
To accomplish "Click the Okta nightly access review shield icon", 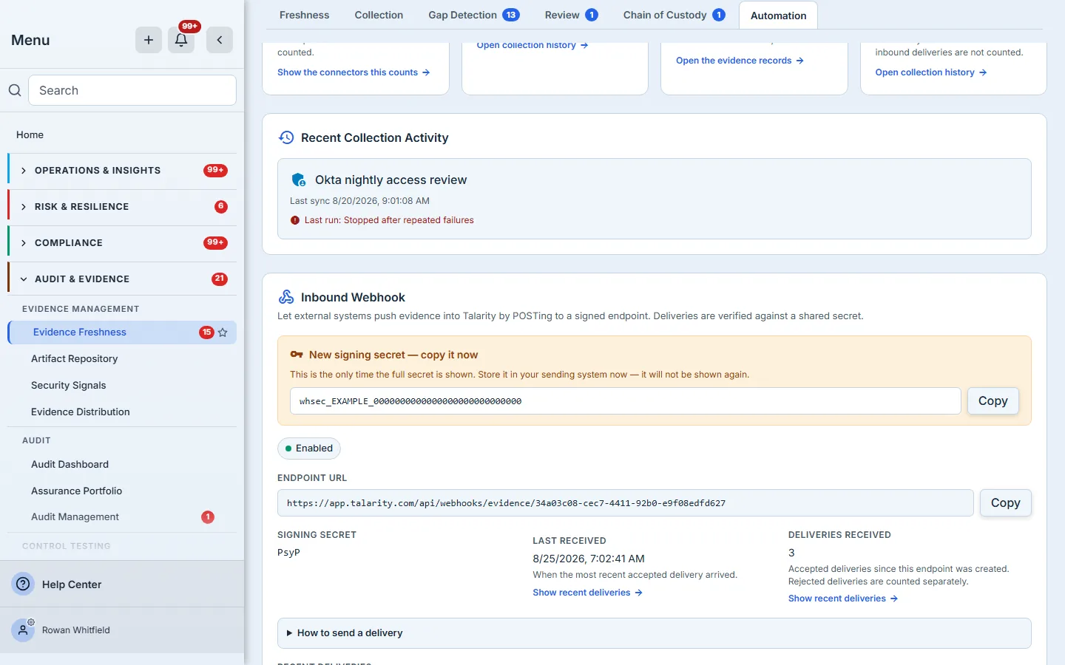I will click(x=299, y=180).
